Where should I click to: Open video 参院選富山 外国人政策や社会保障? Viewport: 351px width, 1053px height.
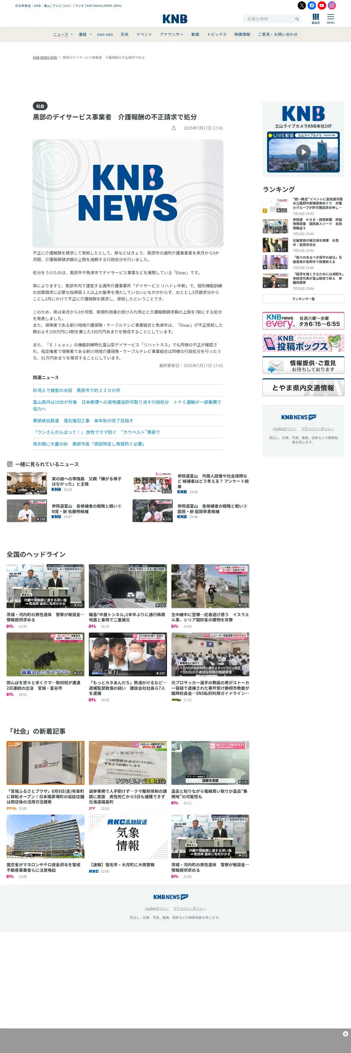[x=191, y=484]
